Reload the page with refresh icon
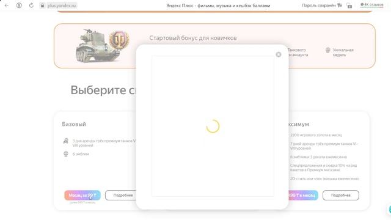This screenshot has height=220, width=391. [x=31, y=5]
